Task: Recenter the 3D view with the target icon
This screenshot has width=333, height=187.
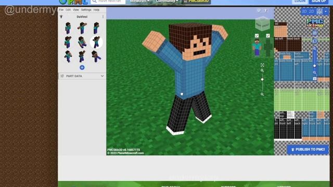Action: pyautogui.click(x=262, y=65)
